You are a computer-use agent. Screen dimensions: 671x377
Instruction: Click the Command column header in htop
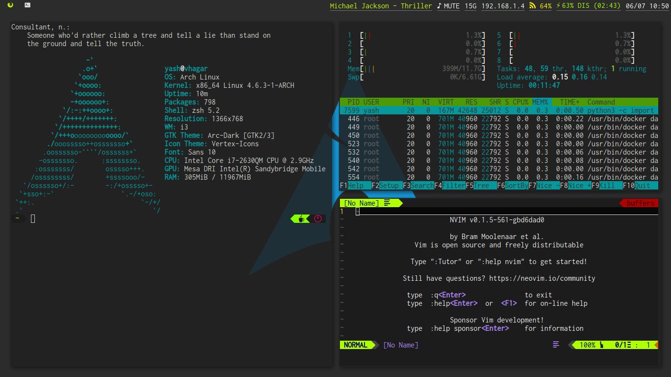(601, 102)
